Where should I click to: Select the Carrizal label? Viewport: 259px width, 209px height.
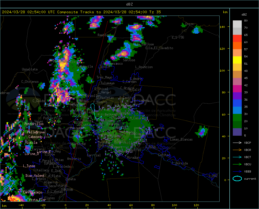94,155
